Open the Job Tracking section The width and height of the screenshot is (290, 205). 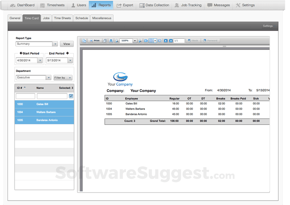188,5
